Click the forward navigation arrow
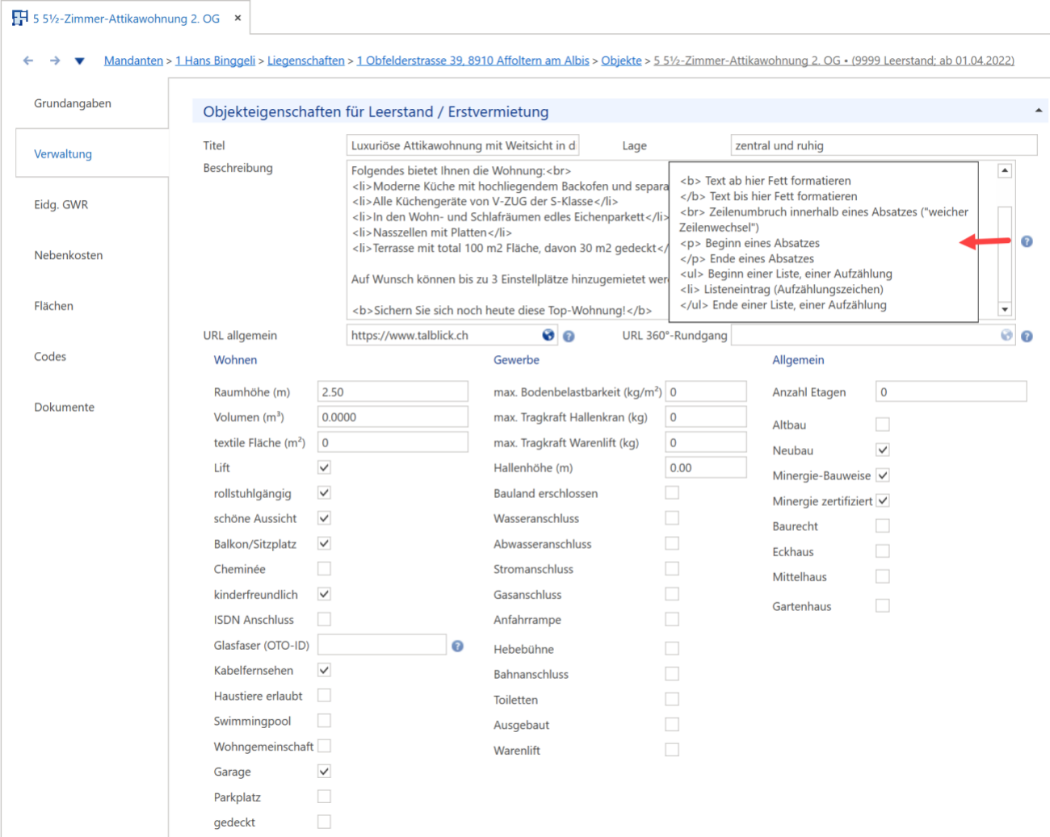Screen dimensions: 1050x837 55,61
